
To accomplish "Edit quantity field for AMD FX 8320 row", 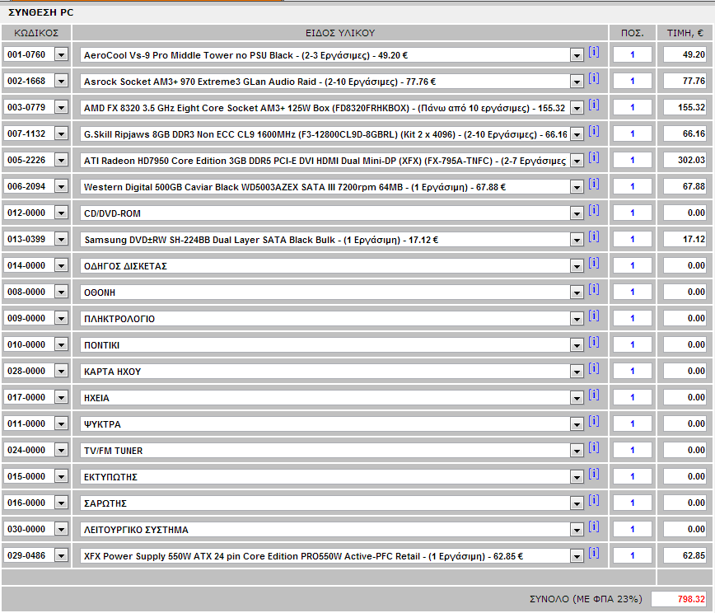I will (633, 108).
